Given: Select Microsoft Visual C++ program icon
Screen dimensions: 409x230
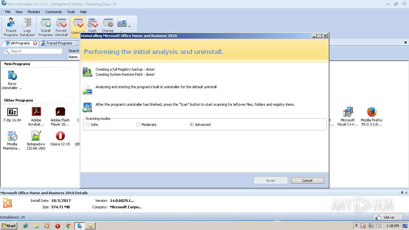Looking at the screenshot, I should 348,117.
